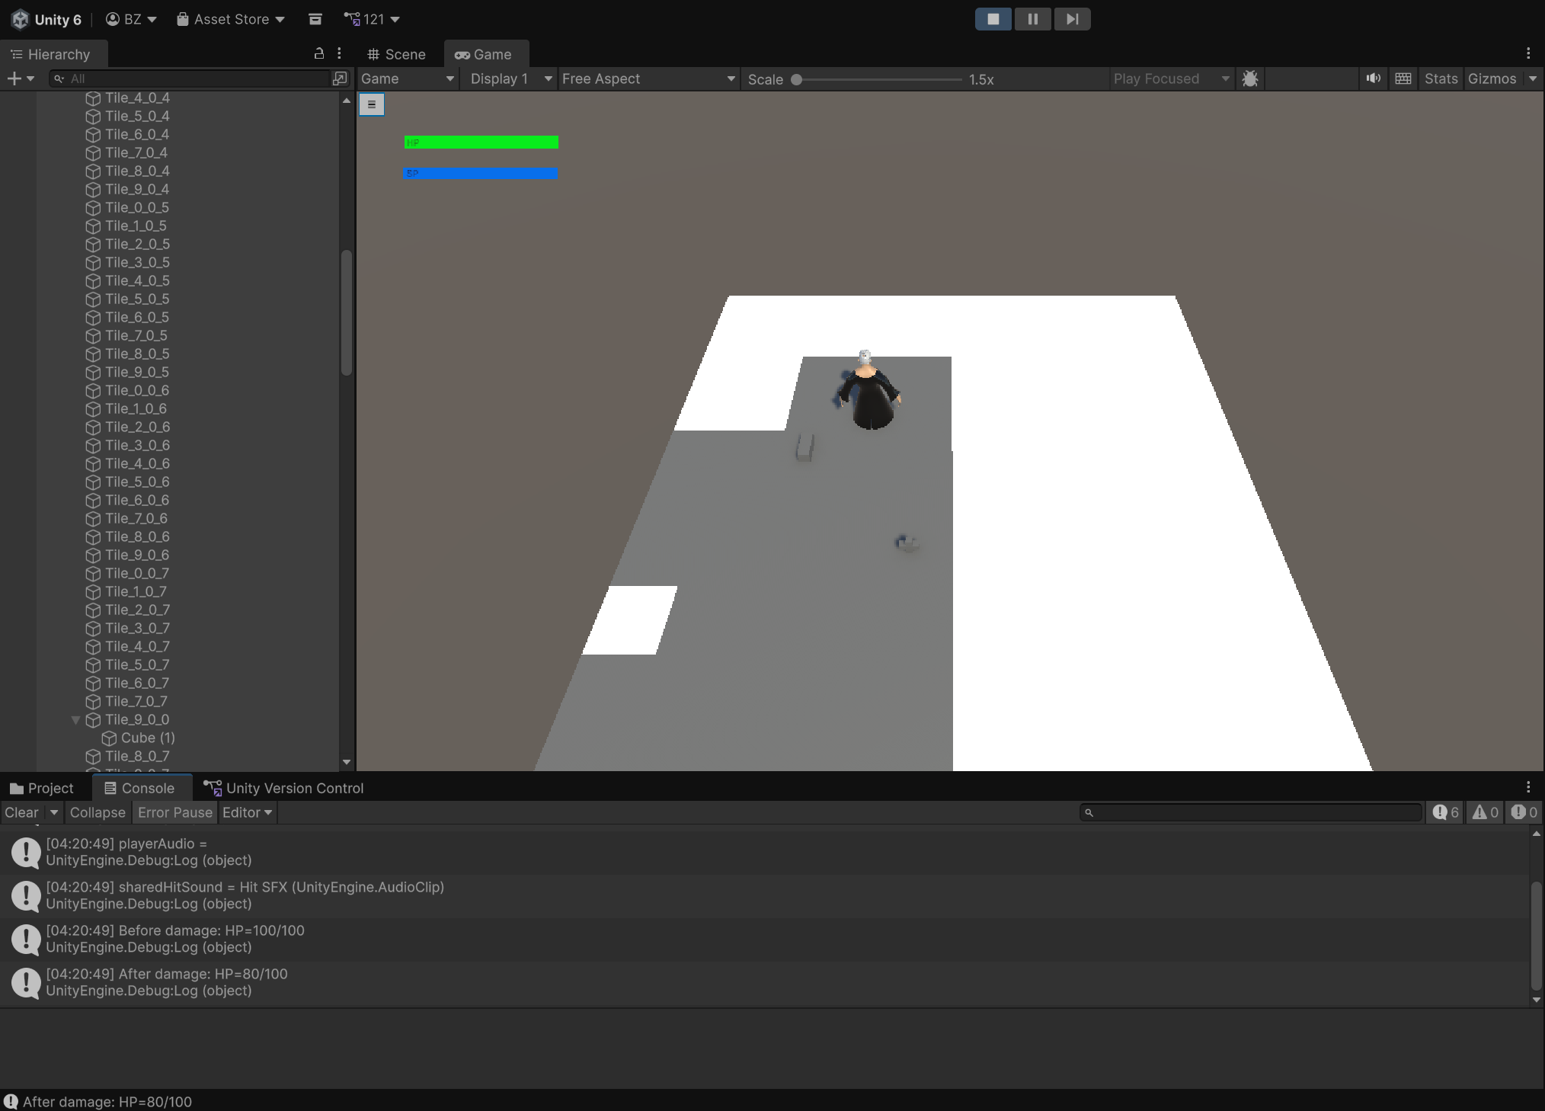Switch to the Project tab
The image size is (1545, 1111).
coord(43,788)
